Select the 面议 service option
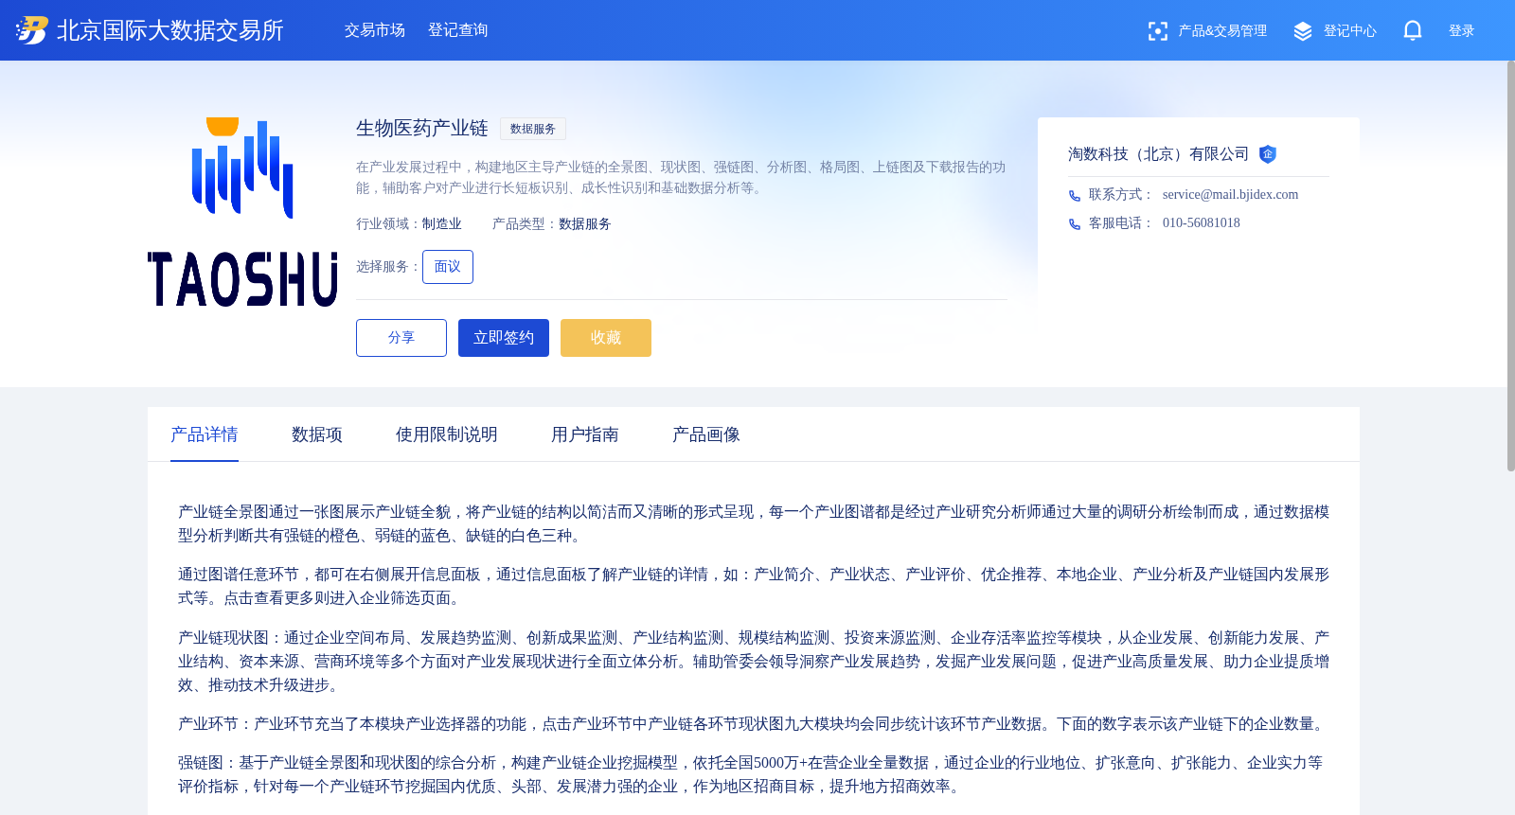The image size is (1515, 815). pos(448,267)
